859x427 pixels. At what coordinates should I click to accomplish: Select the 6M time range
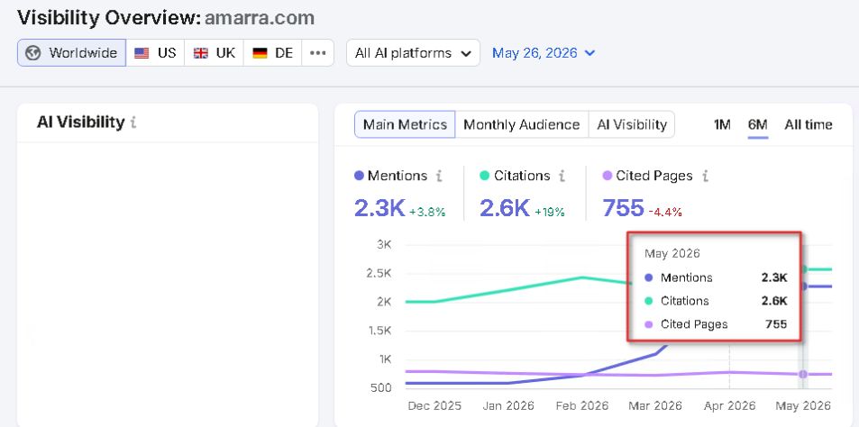pyautogui.click(x=758, y=125)
